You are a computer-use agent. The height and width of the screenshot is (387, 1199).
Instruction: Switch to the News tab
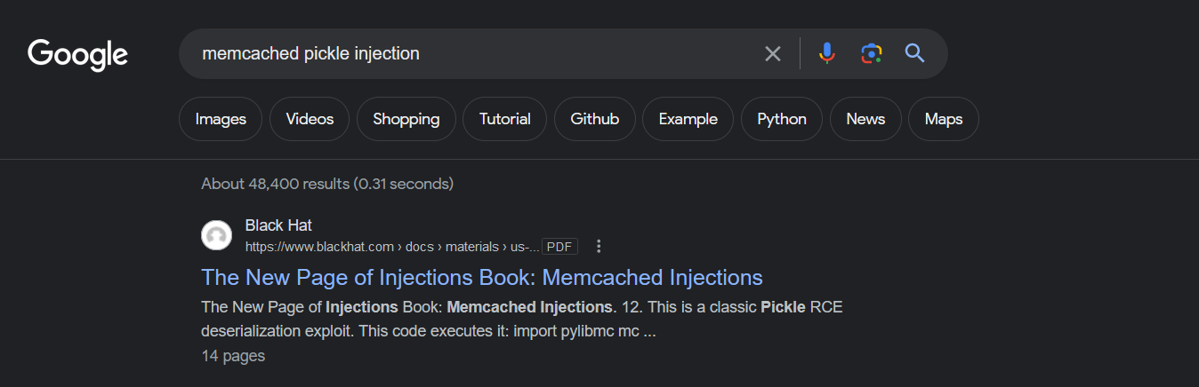coord(865,119)
